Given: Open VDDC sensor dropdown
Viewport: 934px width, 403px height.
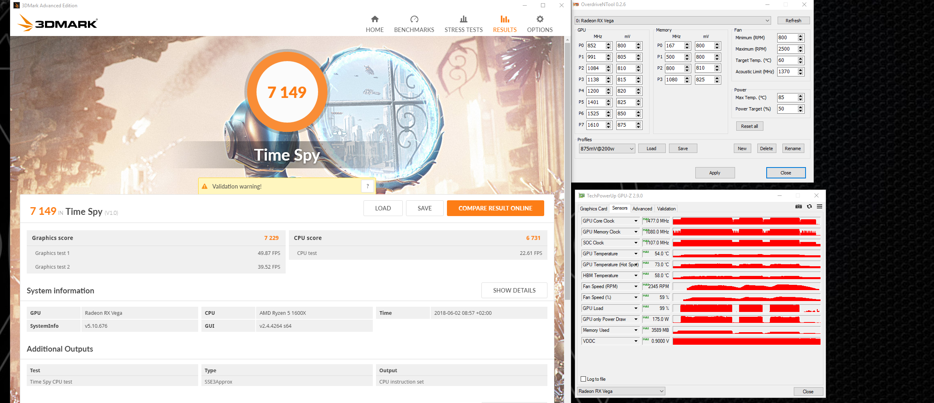Looking at the screenshot, I should [636, 341].
